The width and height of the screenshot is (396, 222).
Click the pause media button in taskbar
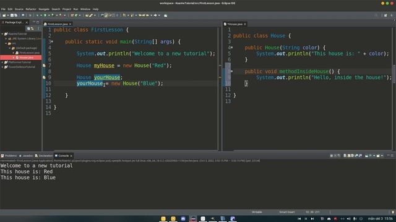pos(306,219)
